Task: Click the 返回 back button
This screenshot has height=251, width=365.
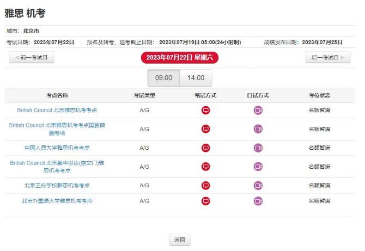Action: pos(180,240)
